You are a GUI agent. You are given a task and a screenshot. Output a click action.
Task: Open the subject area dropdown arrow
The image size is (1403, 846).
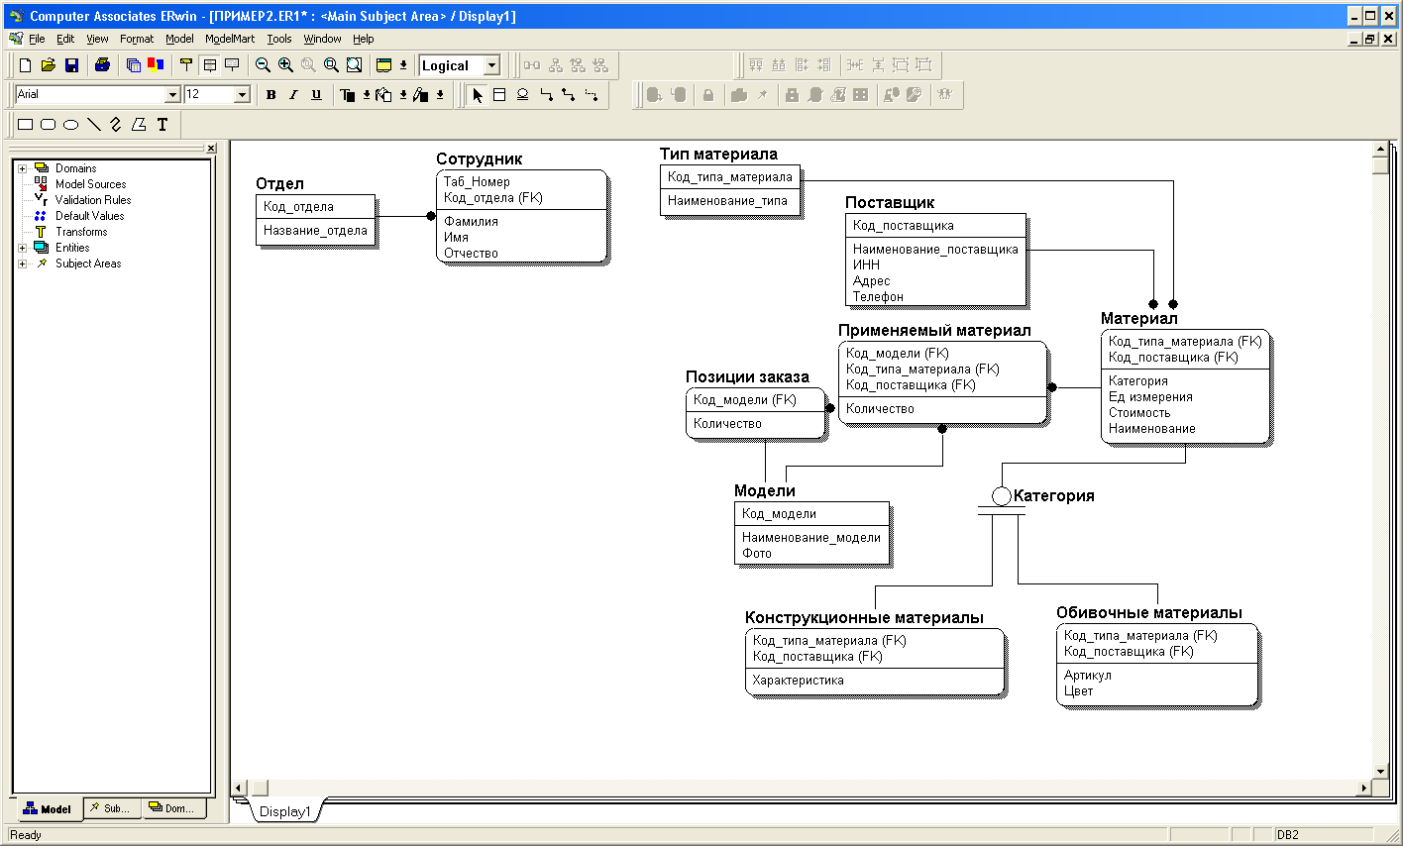[x=403, y=65]
